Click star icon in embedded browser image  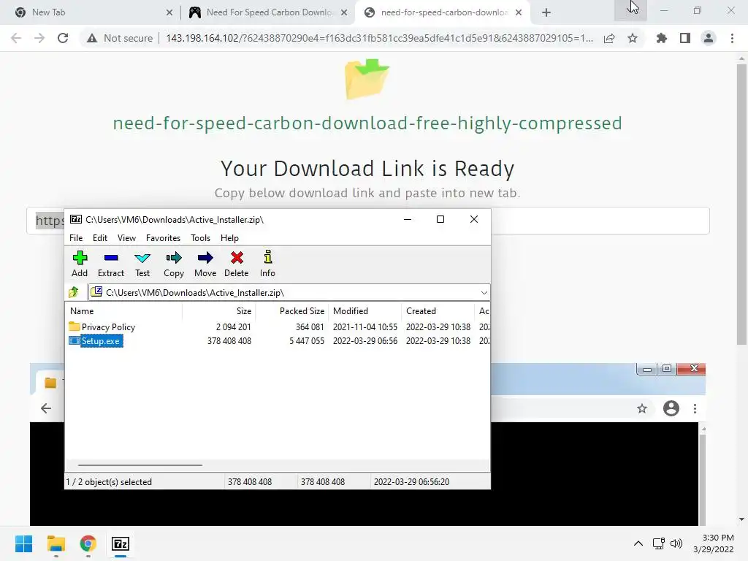point(642,408)
